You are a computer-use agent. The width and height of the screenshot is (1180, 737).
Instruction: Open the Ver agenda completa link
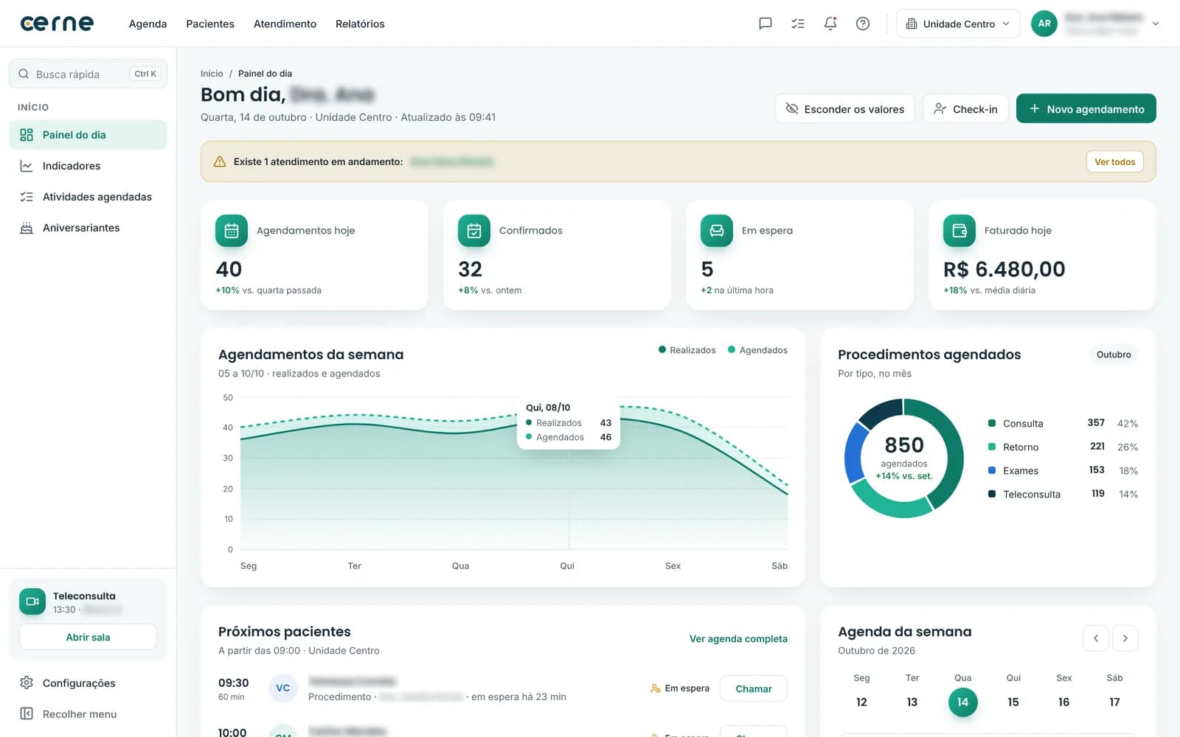(738, 639)
